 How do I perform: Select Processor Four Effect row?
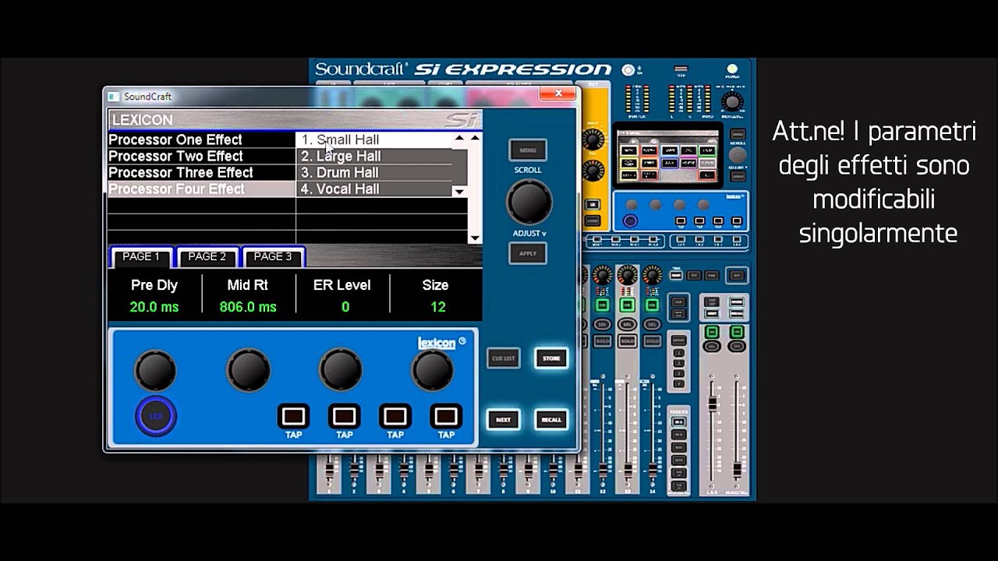201,189
